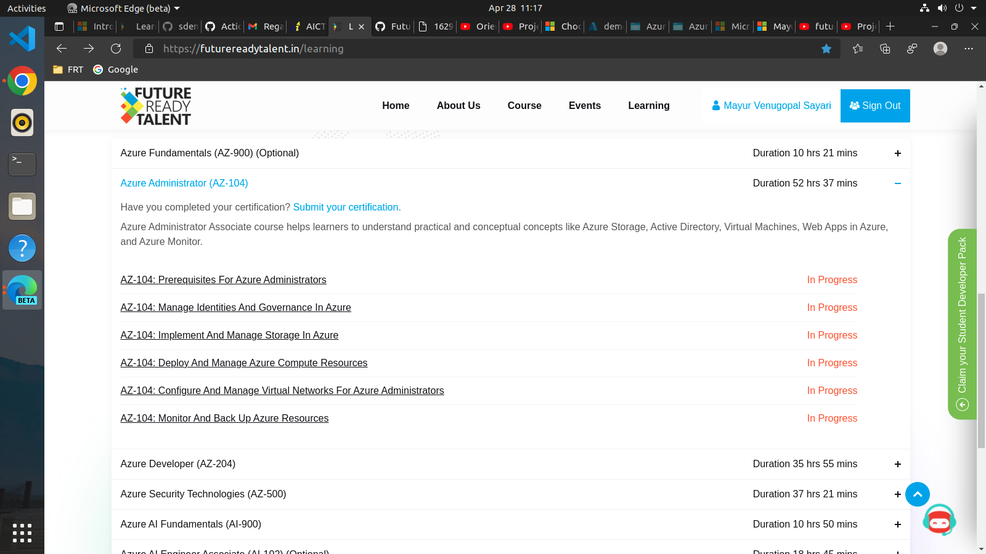This screenshot has width=986, height=554.
Task: Open the Google bookmark on the favorites bar
Action: click(115, 70)
